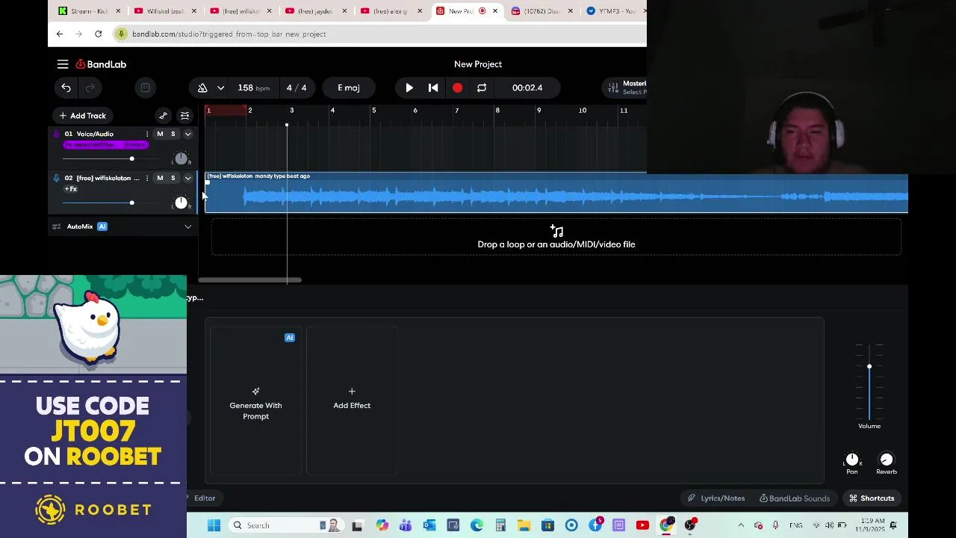Mute the wifiskeleton track

[160, 179]
